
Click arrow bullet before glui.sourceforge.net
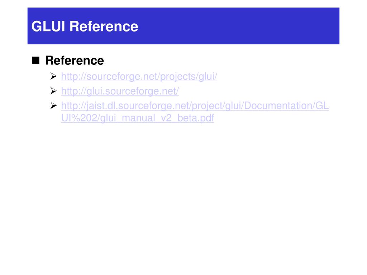tap(53, 91)
